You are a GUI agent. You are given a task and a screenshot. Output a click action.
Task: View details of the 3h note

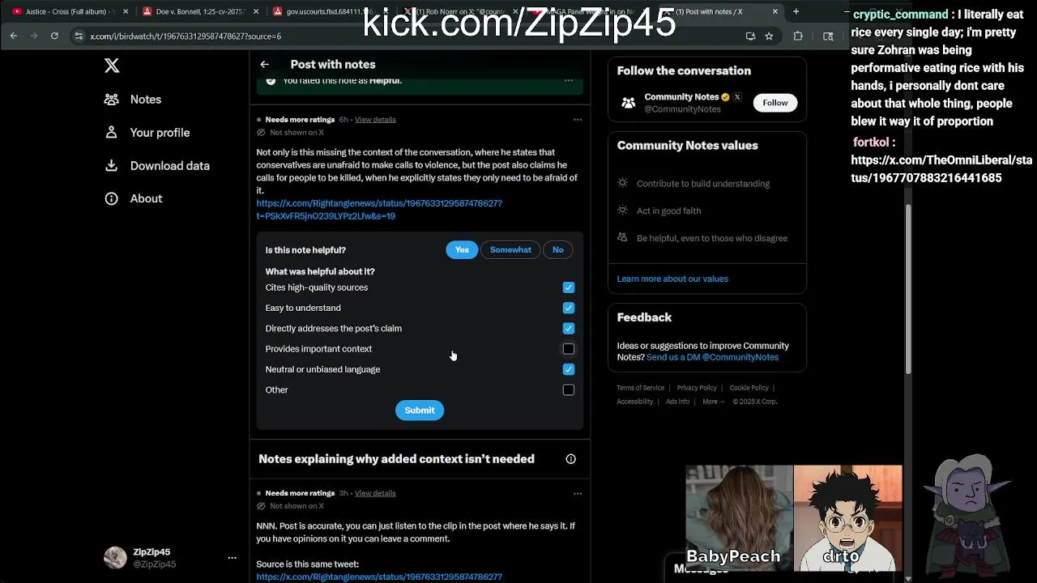tap(375, 493)
